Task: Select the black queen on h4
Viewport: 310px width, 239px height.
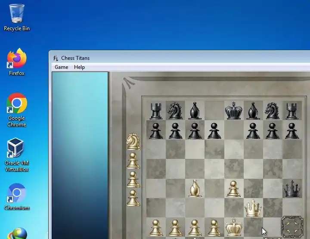Action: click(292, 188)
